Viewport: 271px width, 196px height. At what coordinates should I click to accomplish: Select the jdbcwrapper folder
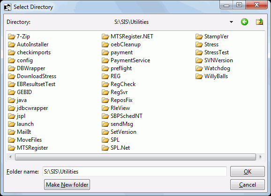pyautogui.click(x=28, y=108)
